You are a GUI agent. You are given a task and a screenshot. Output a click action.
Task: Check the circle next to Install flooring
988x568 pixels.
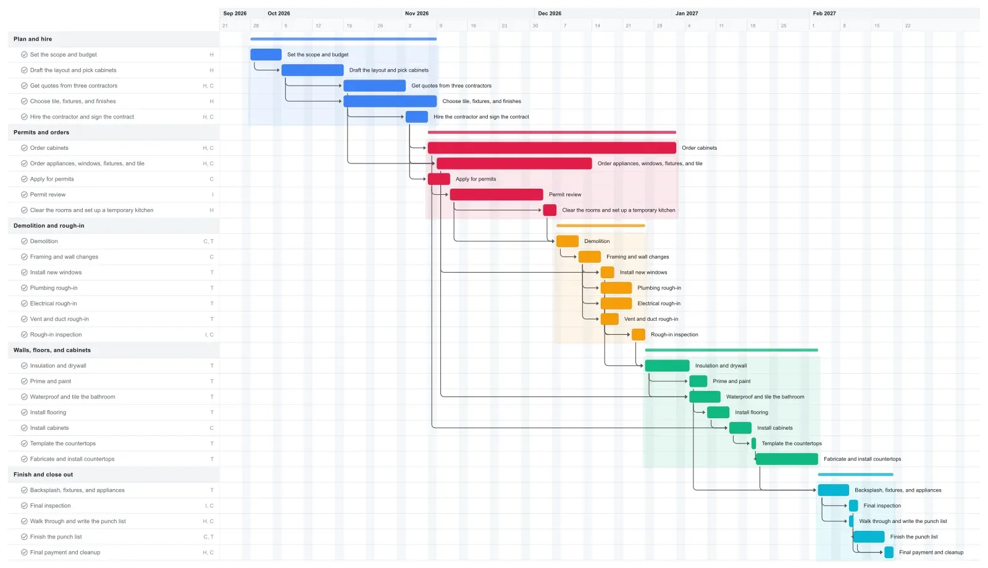coord(24,413)
